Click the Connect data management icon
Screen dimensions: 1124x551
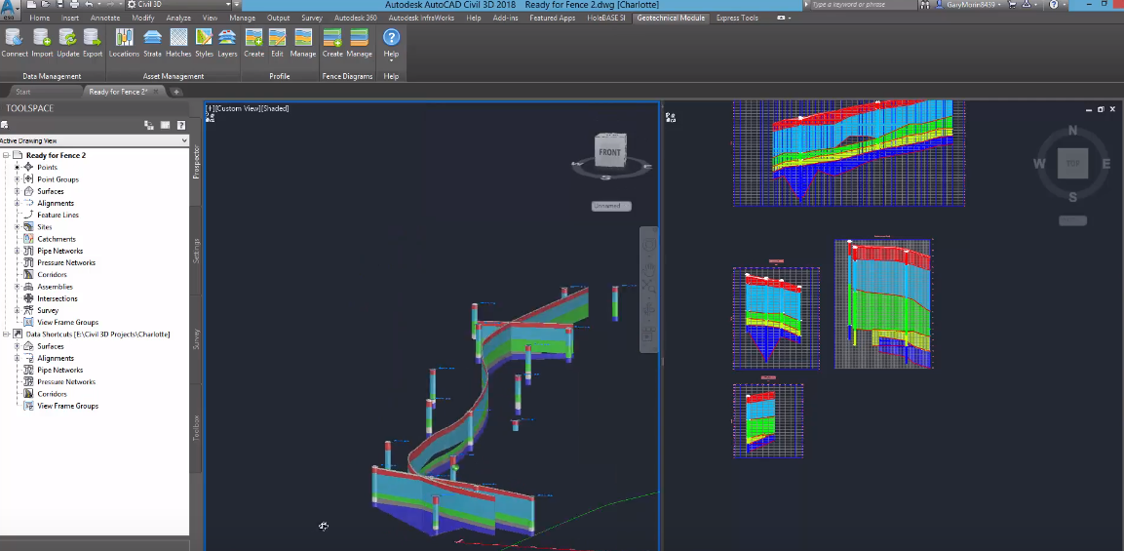[15, 39]
